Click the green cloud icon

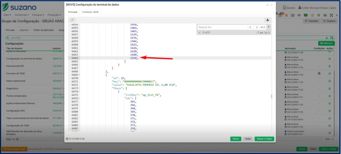[325, 15]
